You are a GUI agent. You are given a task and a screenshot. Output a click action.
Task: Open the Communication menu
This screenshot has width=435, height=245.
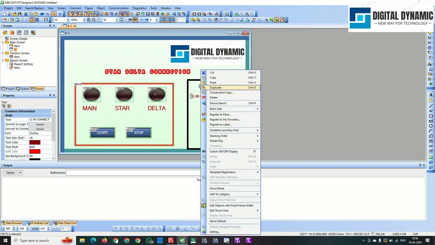coord(119,8)
